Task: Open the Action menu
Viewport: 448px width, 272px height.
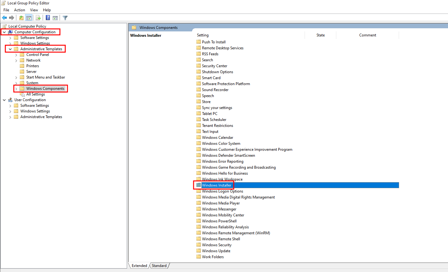Action: (19, 10)
